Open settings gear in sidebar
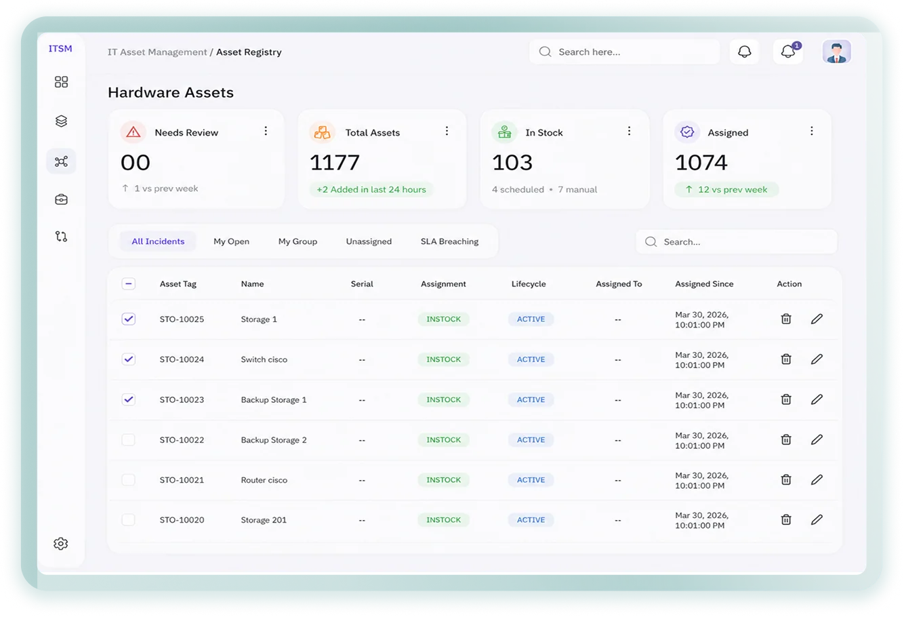 click(x=61, y=544)
